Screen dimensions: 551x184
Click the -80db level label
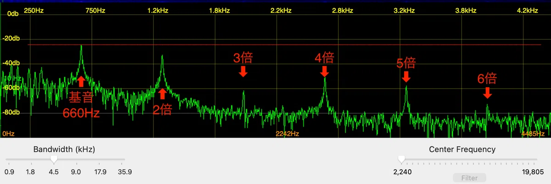tap(11, 112)
